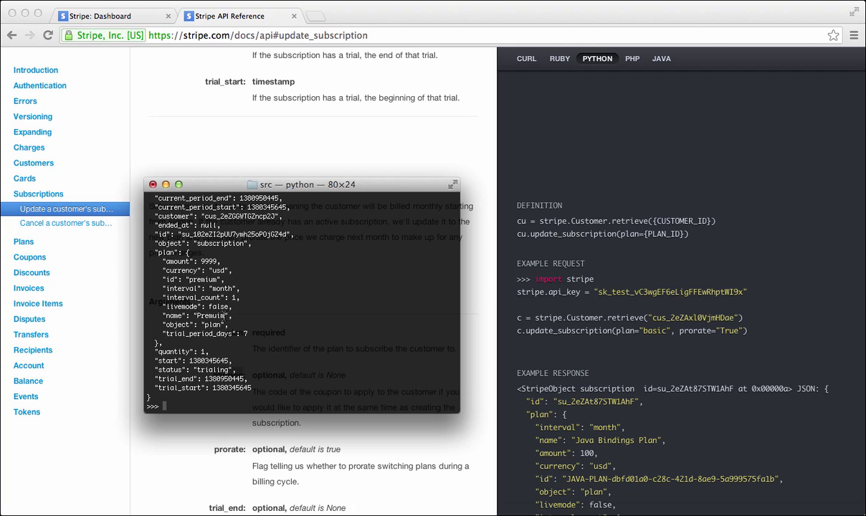The width and height of the screenshot is (866, 516).
Task: Open the Tokens section
Action: coord(27,412)
